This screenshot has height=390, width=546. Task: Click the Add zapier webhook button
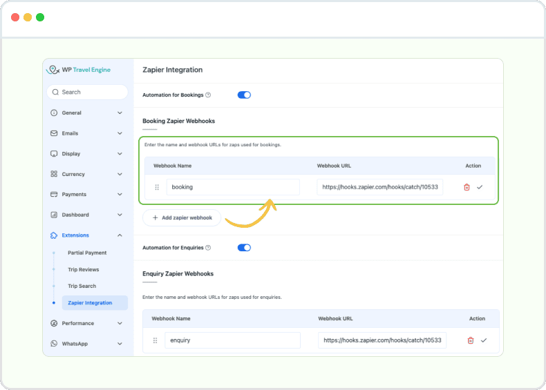point(182,217)
